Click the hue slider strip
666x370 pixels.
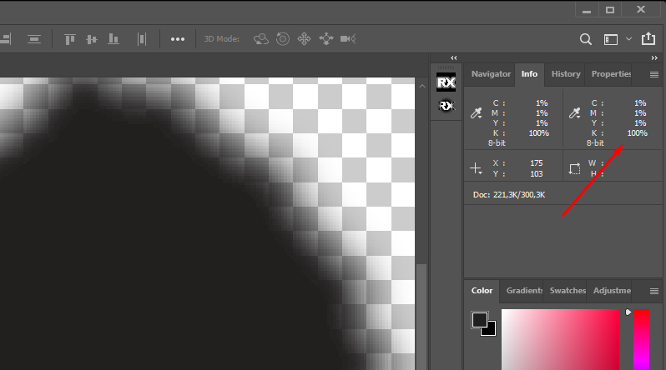pyautogui.click(x=641, y=339)
